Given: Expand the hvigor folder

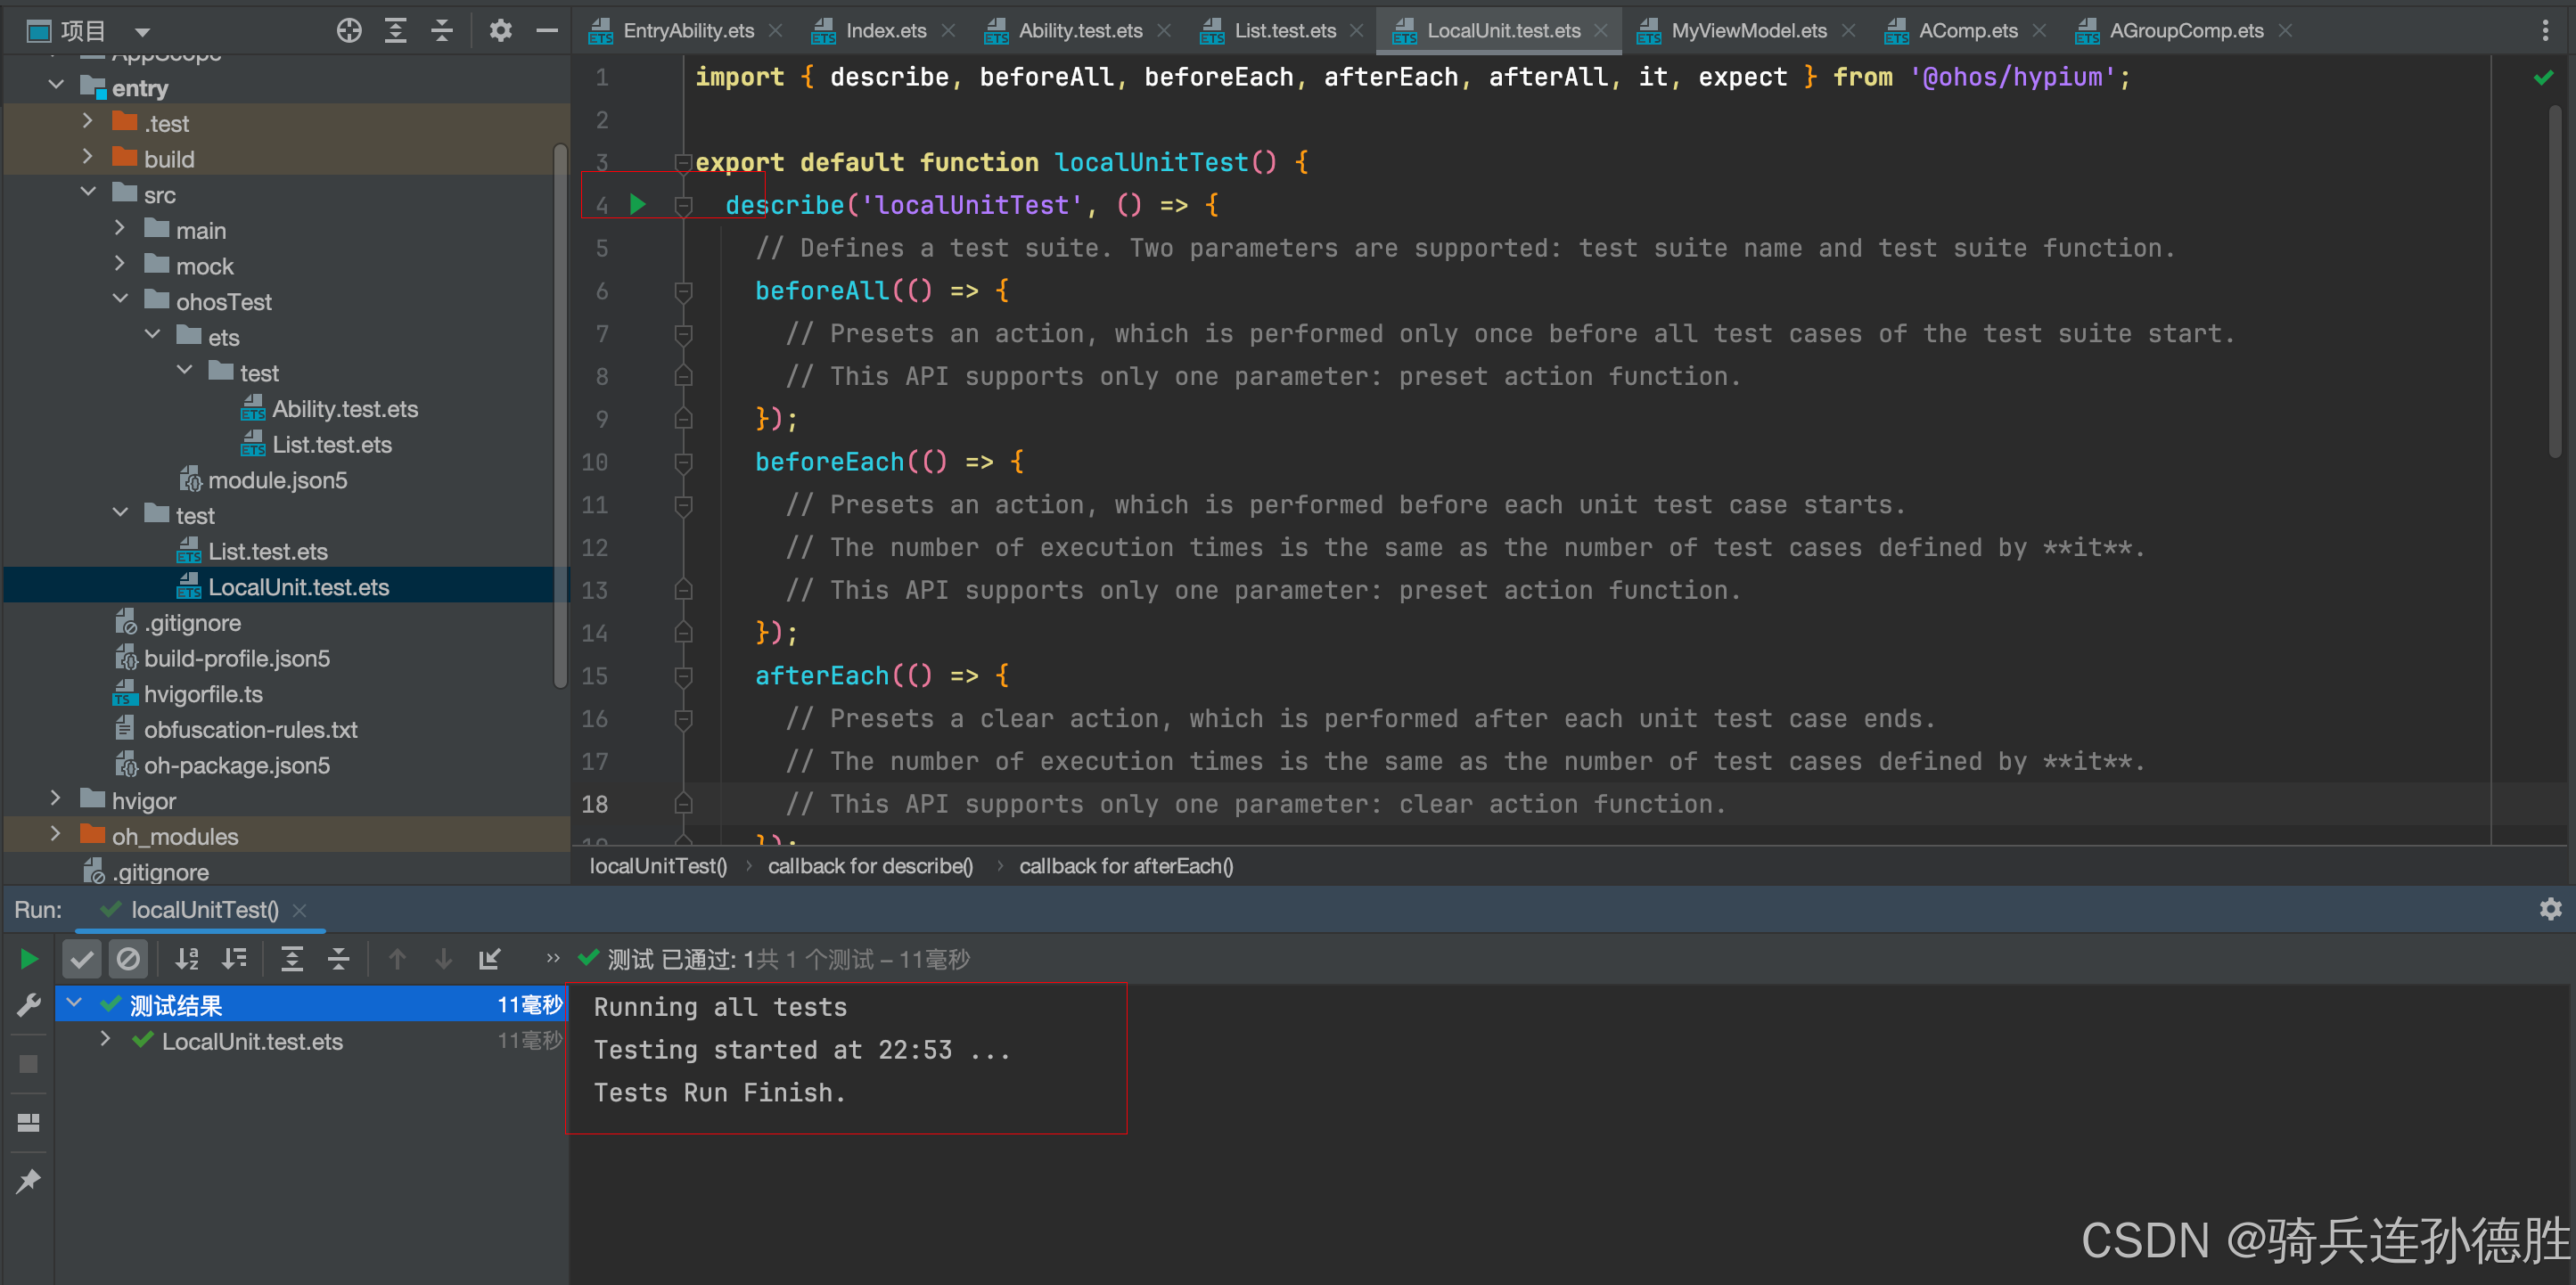Looking at the screenshot, I should pos(56,799).
